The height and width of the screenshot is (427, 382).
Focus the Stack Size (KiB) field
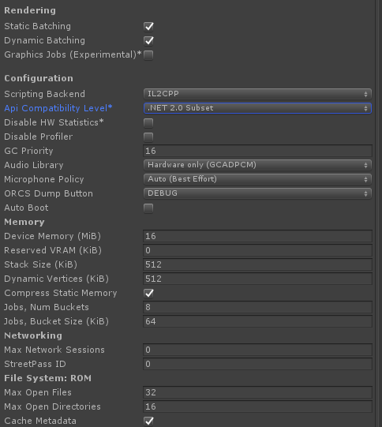257,264
